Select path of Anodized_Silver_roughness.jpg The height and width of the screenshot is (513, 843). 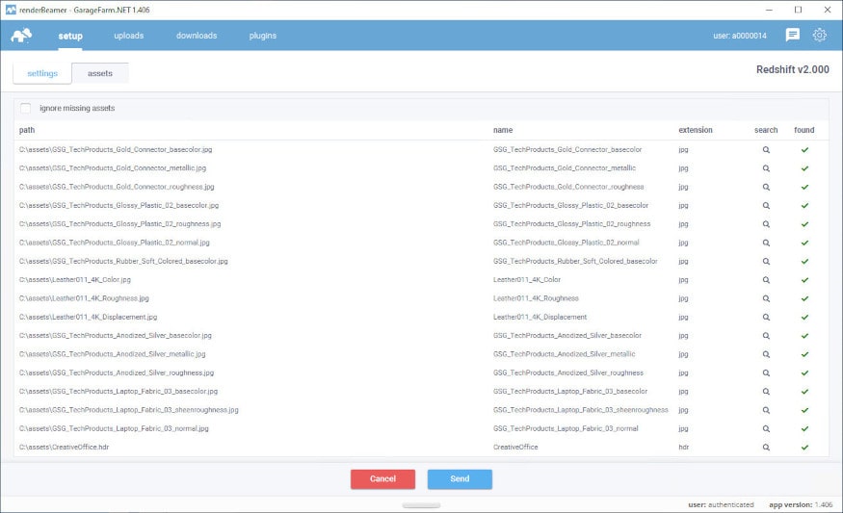pyautogui.click(x=117, y=372)
